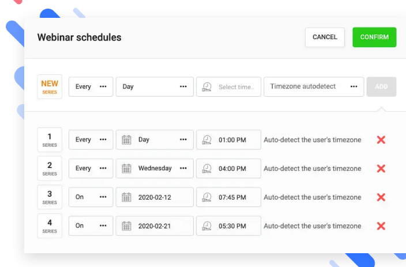
Task: Select the series 1 number badge
Action: click(x=50, y=140)
